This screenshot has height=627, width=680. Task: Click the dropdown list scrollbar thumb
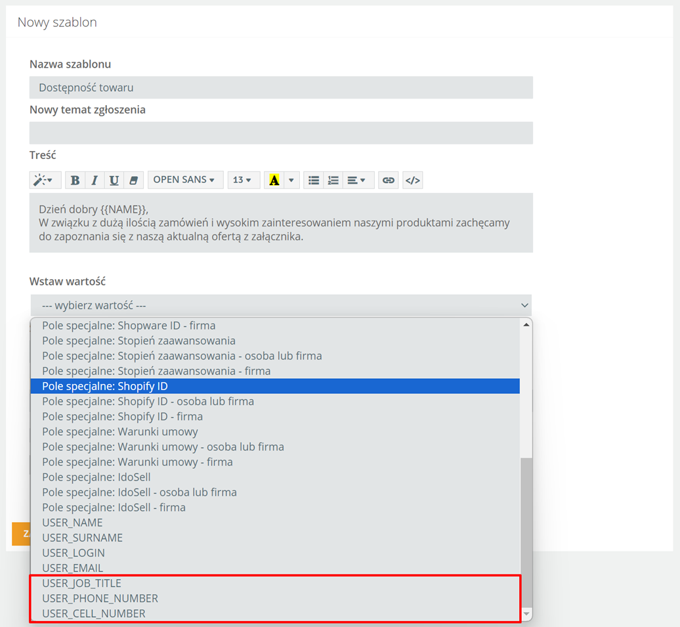coord(526,532)
